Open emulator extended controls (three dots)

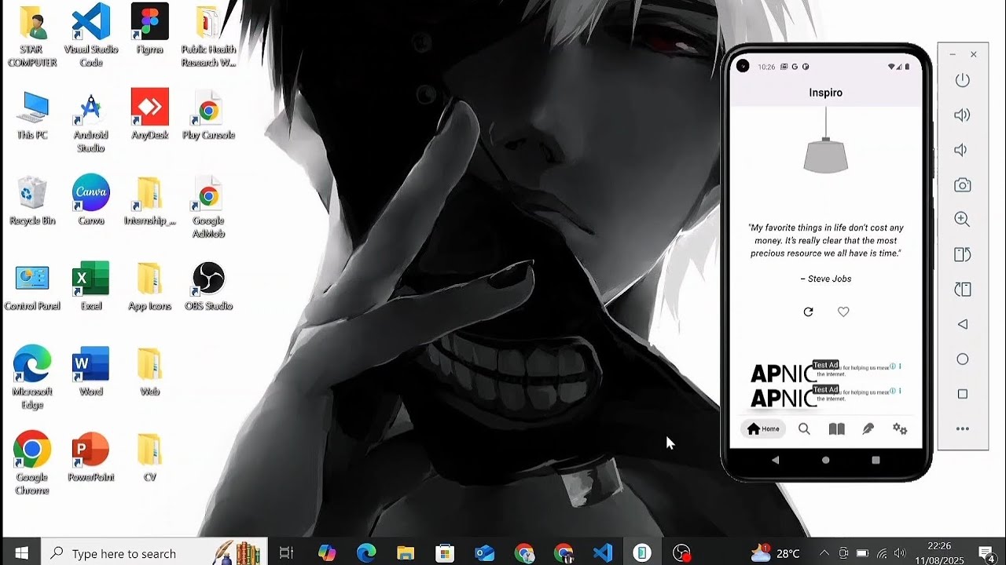(962, 429)
